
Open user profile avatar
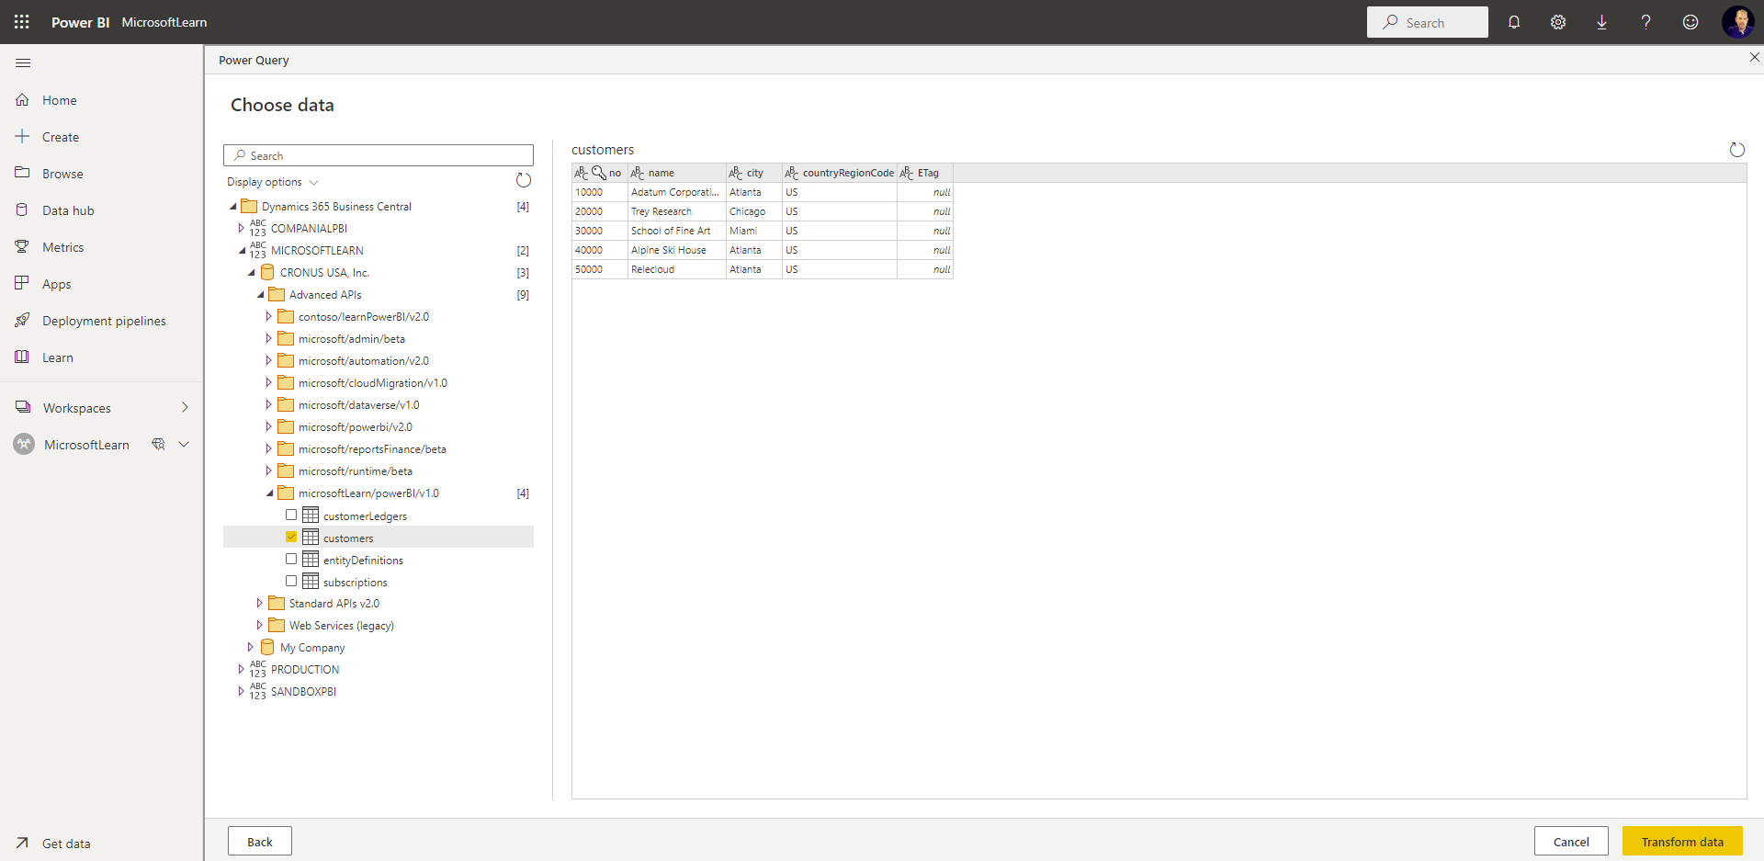(x=1737, y=22)
